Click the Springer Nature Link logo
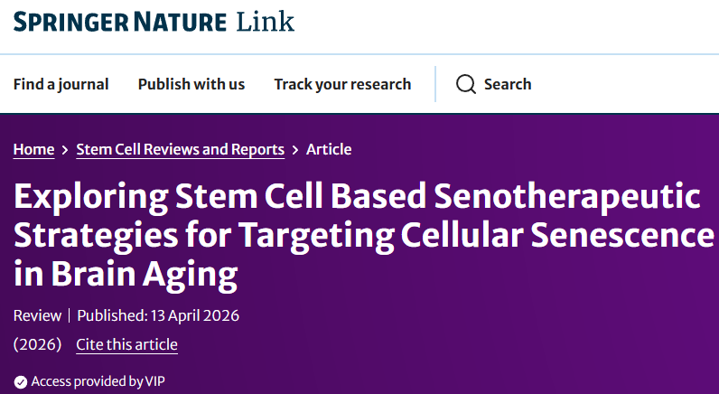The image size is (719, 394). coord(154,21)
